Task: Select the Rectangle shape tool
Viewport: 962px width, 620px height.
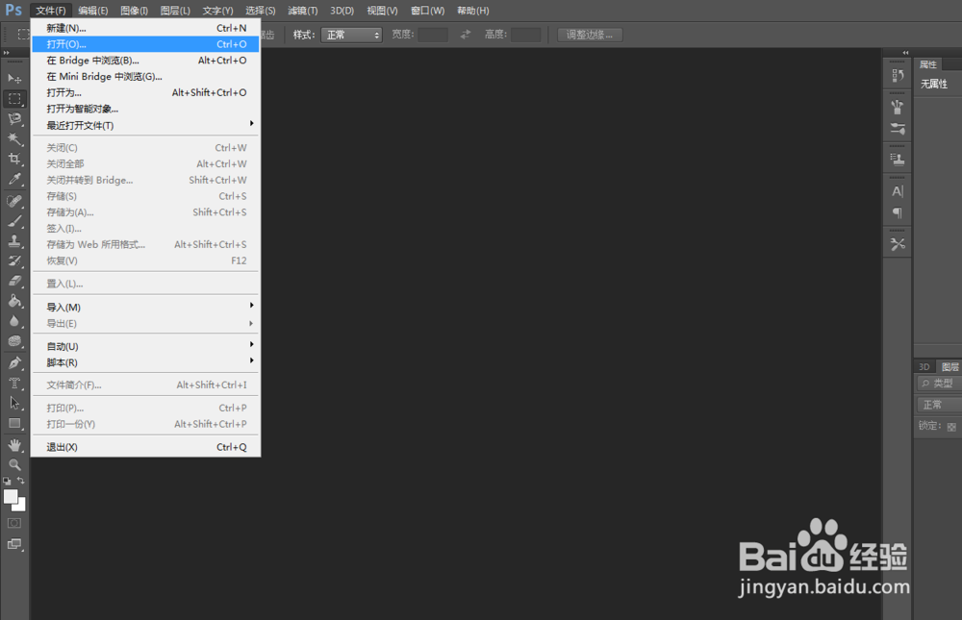Action: [x=14, y=423]
